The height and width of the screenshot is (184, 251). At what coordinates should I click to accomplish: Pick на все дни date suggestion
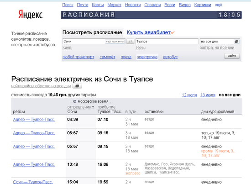[225, 47]
